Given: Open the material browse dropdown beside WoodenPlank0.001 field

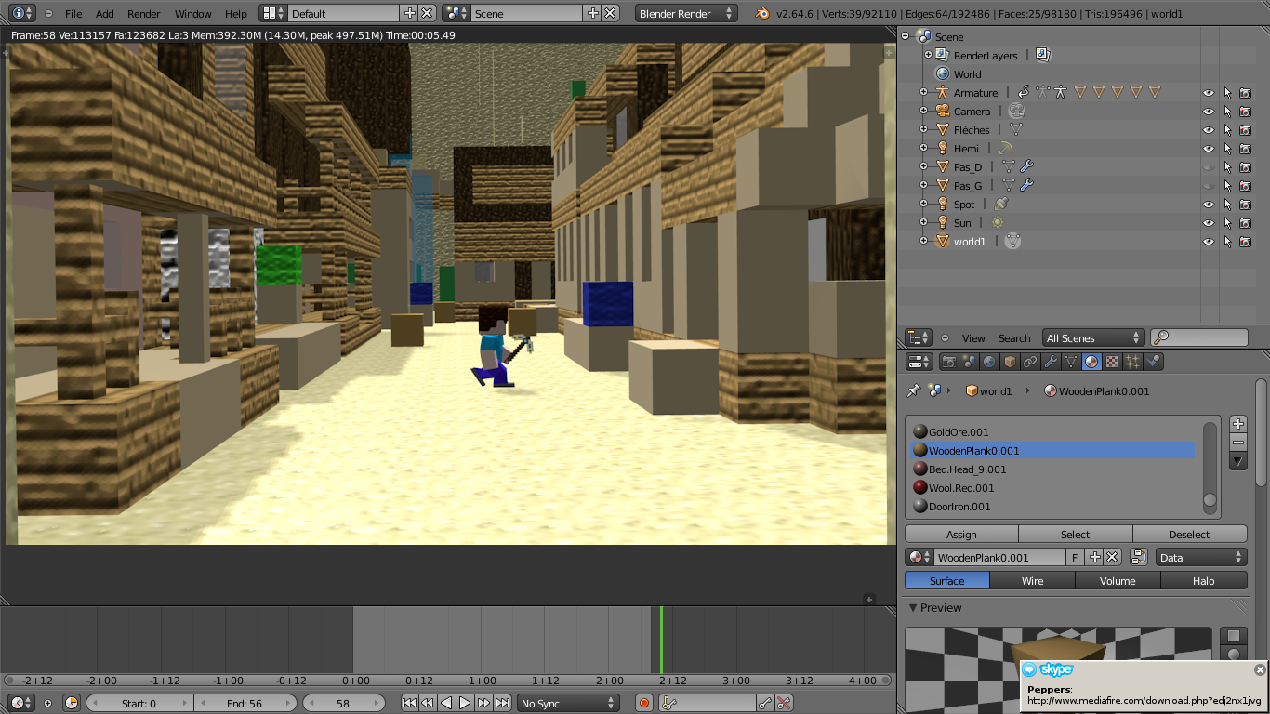Looking at the screenshot, I should 919,557.
